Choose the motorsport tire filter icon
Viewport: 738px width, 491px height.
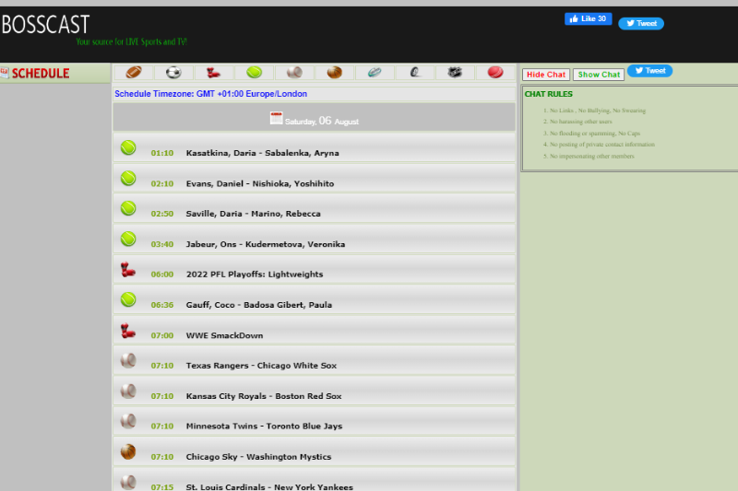(414, 73)
